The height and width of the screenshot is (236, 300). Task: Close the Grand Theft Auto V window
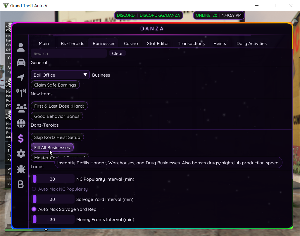pyautogui.click(x=291, y=6)
